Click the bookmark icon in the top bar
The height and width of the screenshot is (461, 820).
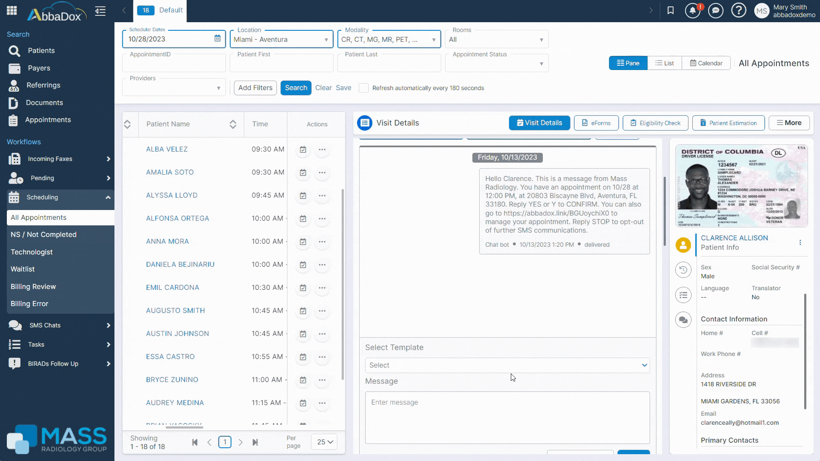point(670,10)
